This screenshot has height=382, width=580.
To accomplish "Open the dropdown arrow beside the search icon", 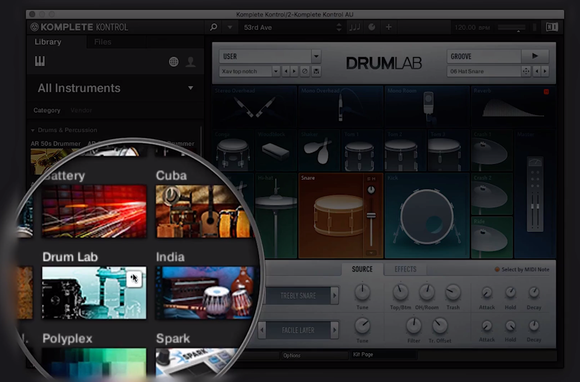I will click(230, 27).
